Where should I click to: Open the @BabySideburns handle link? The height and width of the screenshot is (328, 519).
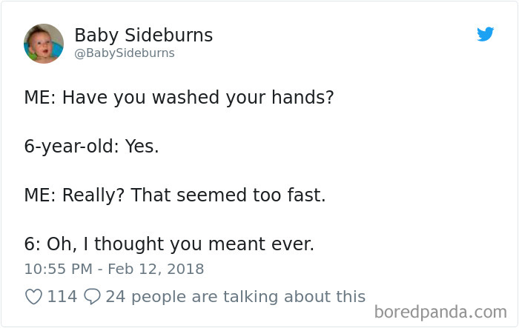pyautogui.click(x=125, y=53)
